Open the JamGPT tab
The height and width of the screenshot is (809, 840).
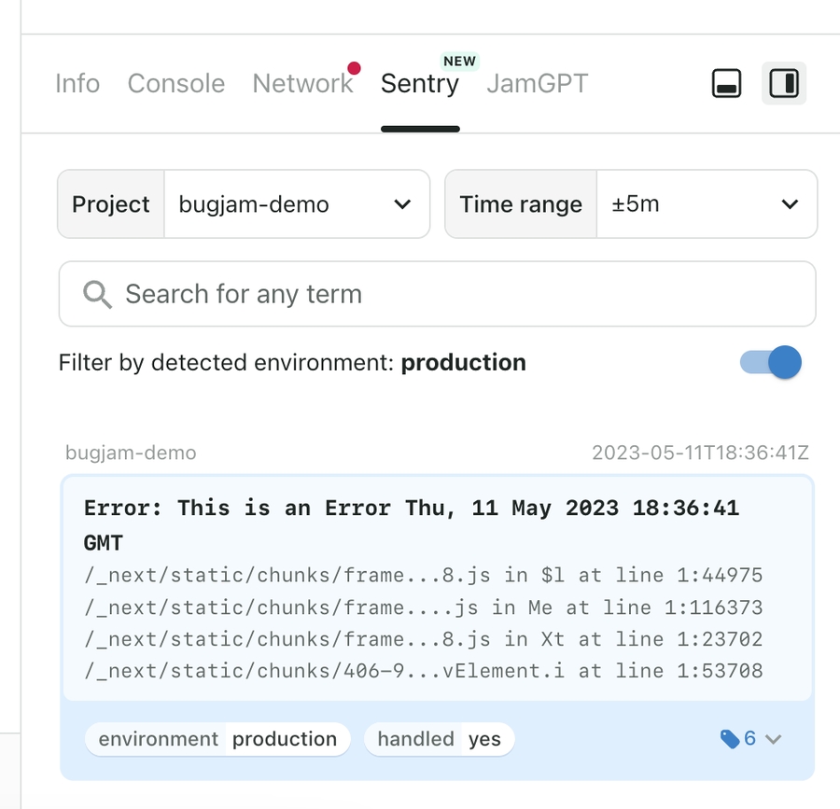click(x=537, y=84)
